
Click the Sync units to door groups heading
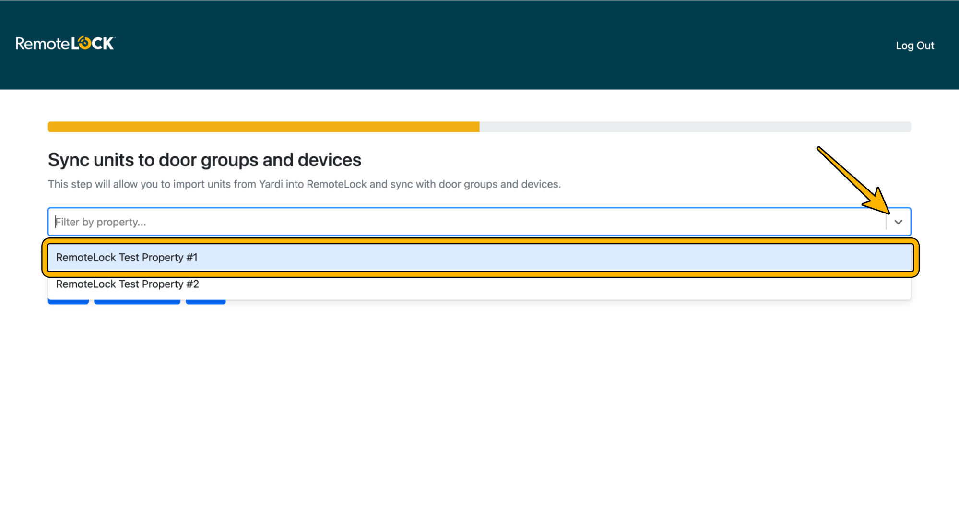204,160
